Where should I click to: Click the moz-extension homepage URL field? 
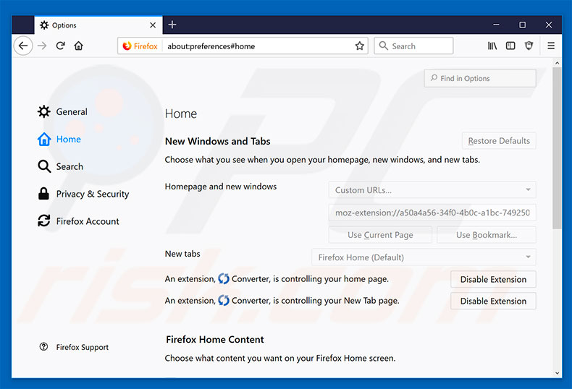click(x=432, y=213)
